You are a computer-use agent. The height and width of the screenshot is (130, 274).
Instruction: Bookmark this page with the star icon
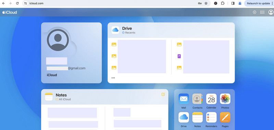coord(206,3)
